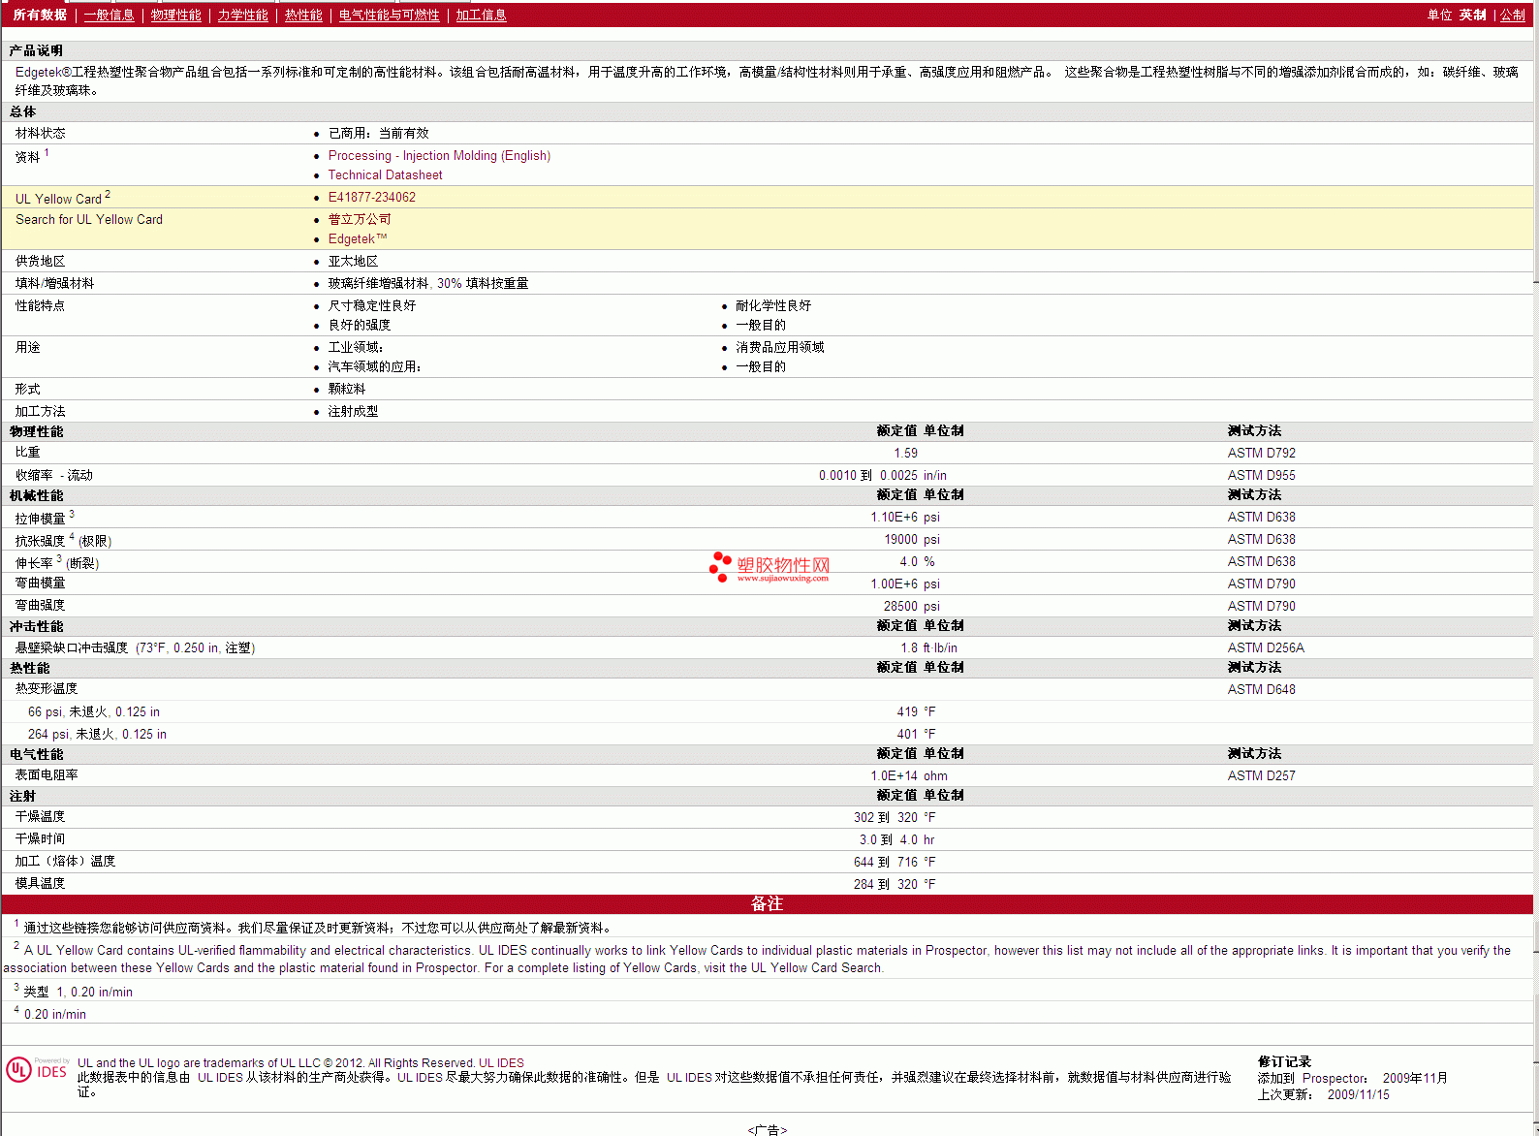Click the Edgetek™ Yellow Card search link
This screenshot has width=1539, height=1136.
[x=357, y=239]
